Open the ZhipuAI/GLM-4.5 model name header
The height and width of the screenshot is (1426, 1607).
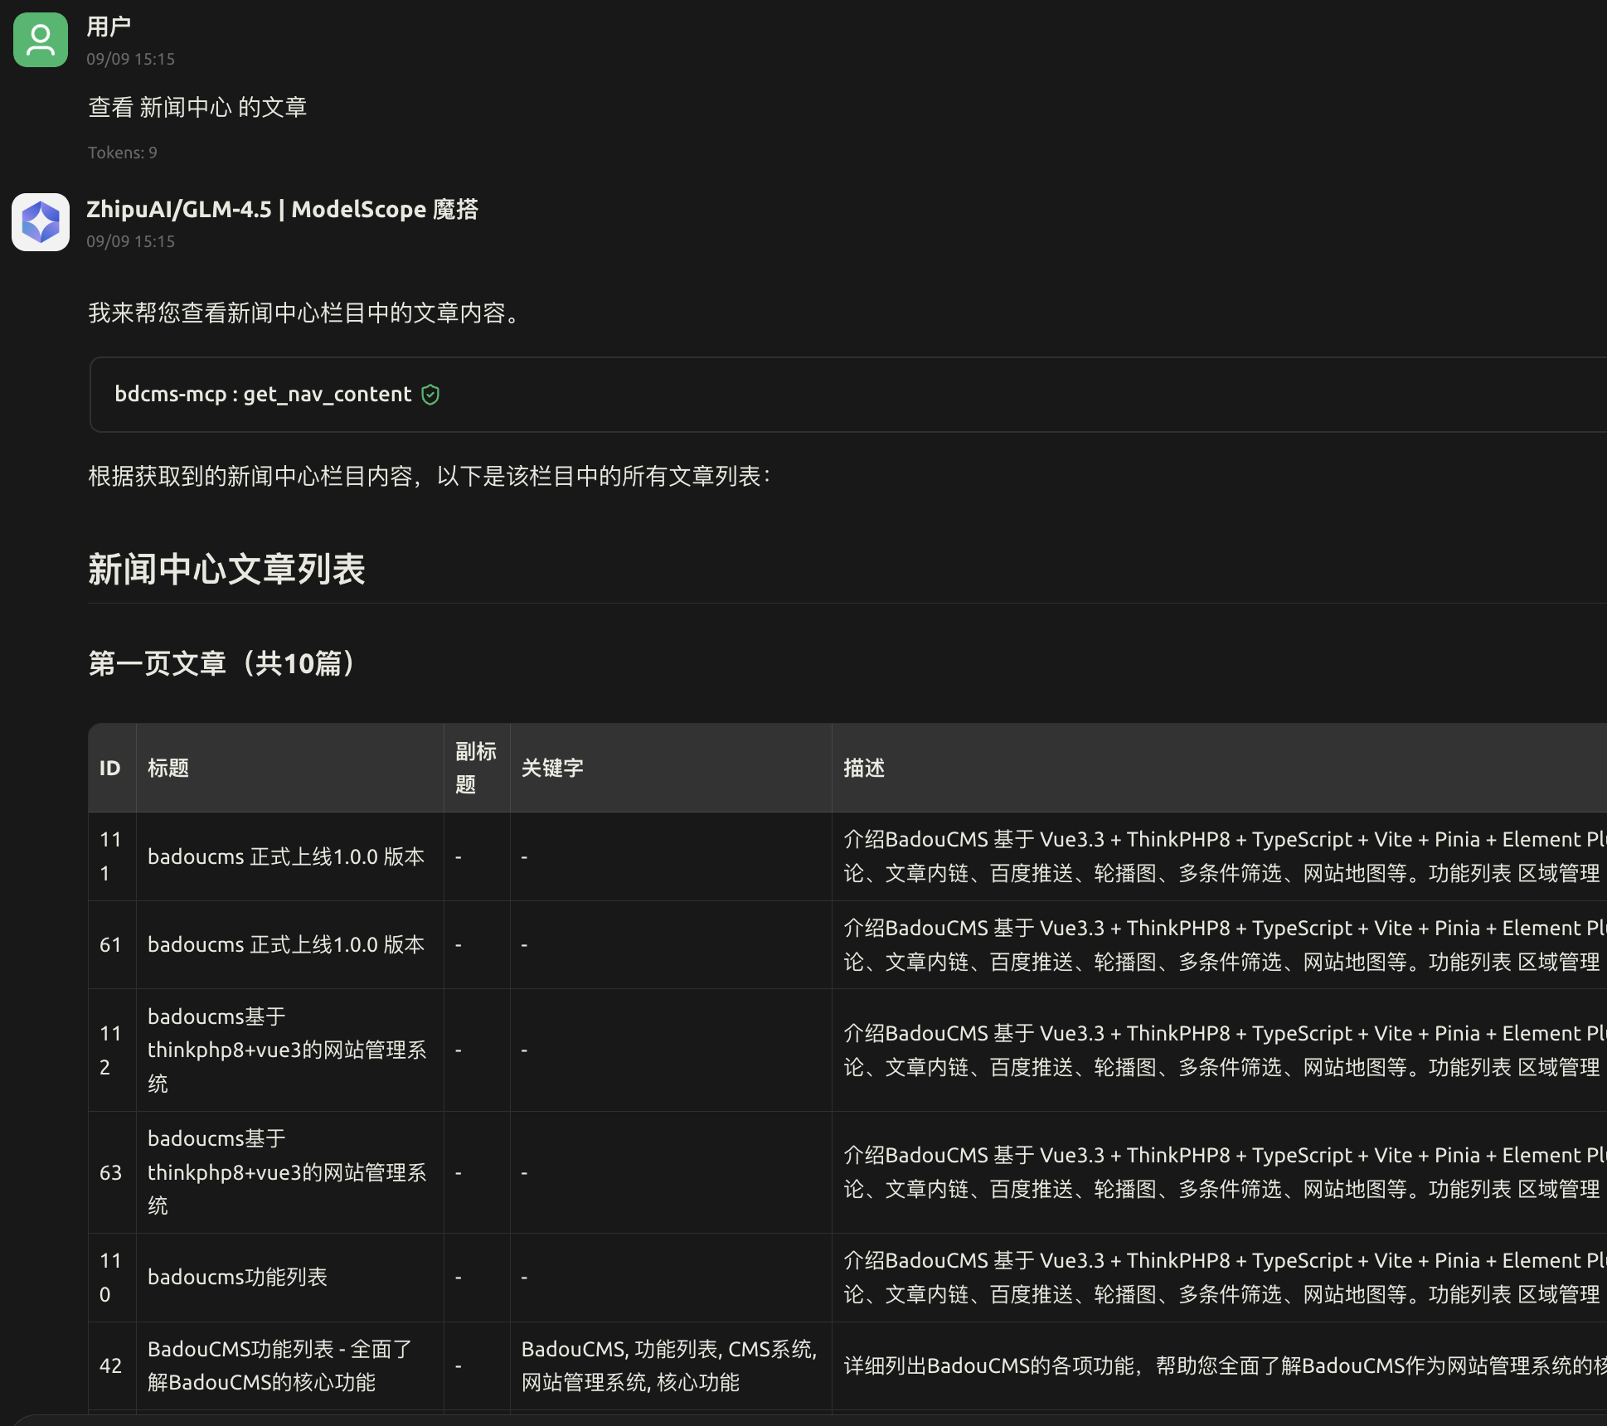coord(283,209)
